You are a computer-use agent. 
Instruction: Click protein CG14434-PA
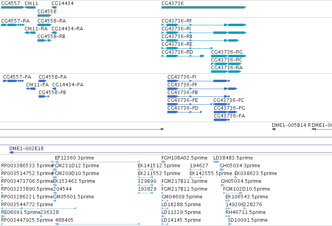tap(54, 89)
